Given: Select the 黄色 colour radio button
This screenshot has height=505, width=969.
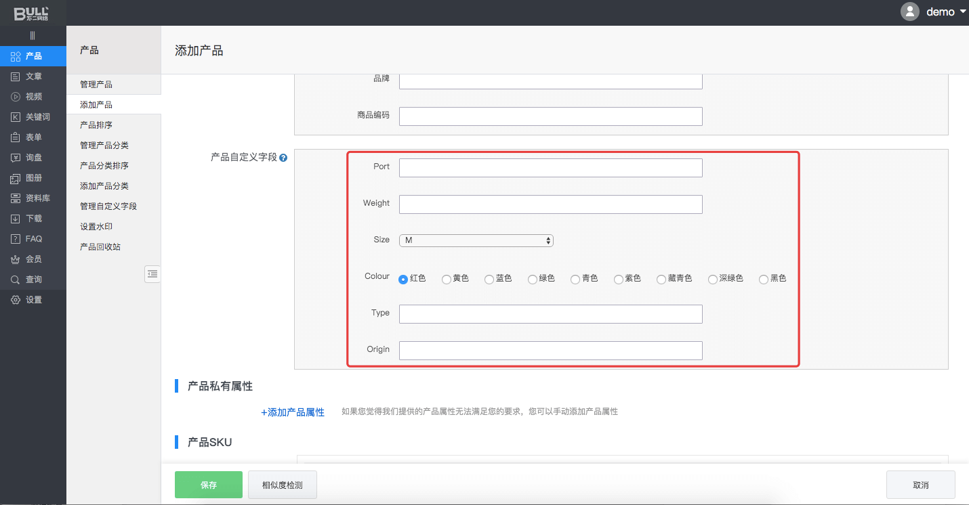Looking at the screenshot, I should tap(447, 280).
